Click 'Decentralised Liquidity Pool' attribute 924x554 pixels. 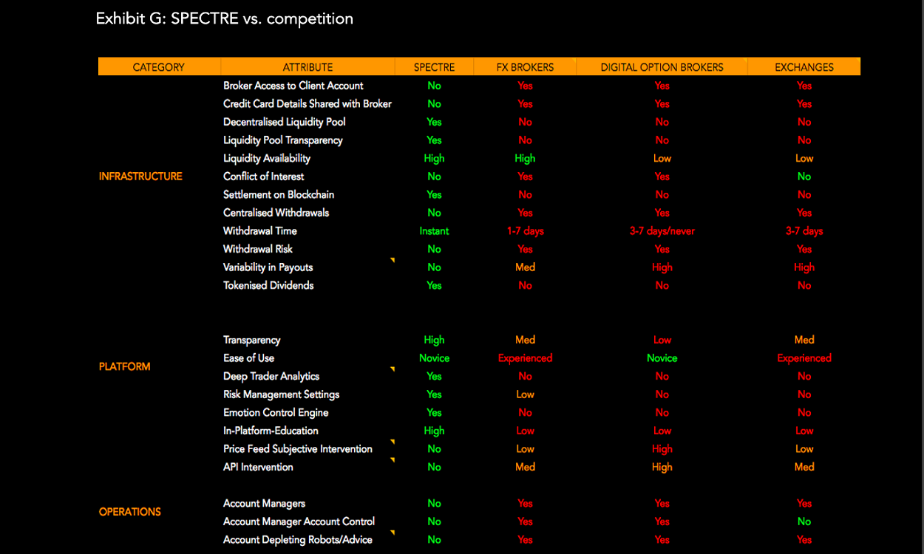(285, 122)
